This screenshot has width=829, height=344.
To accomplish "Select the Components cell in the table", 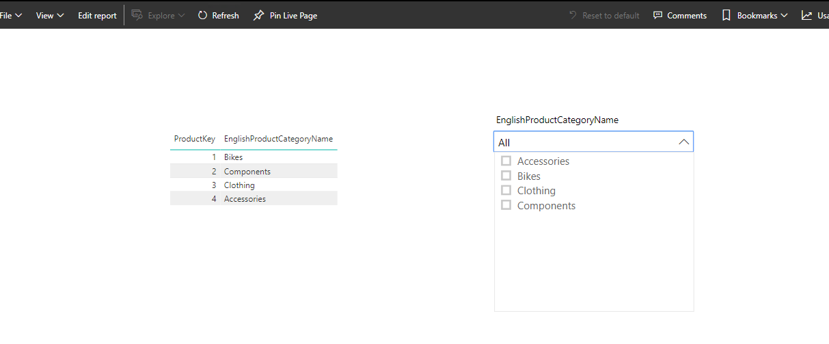I will pyautogui.click(x=247, y=172).
